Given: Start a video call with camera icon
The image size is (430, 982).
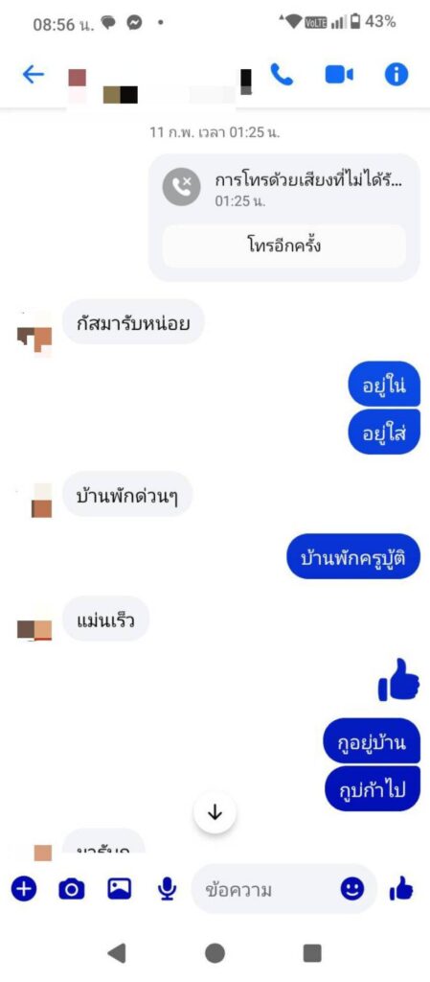Looking at the screenshot, I should pos(339,75).
